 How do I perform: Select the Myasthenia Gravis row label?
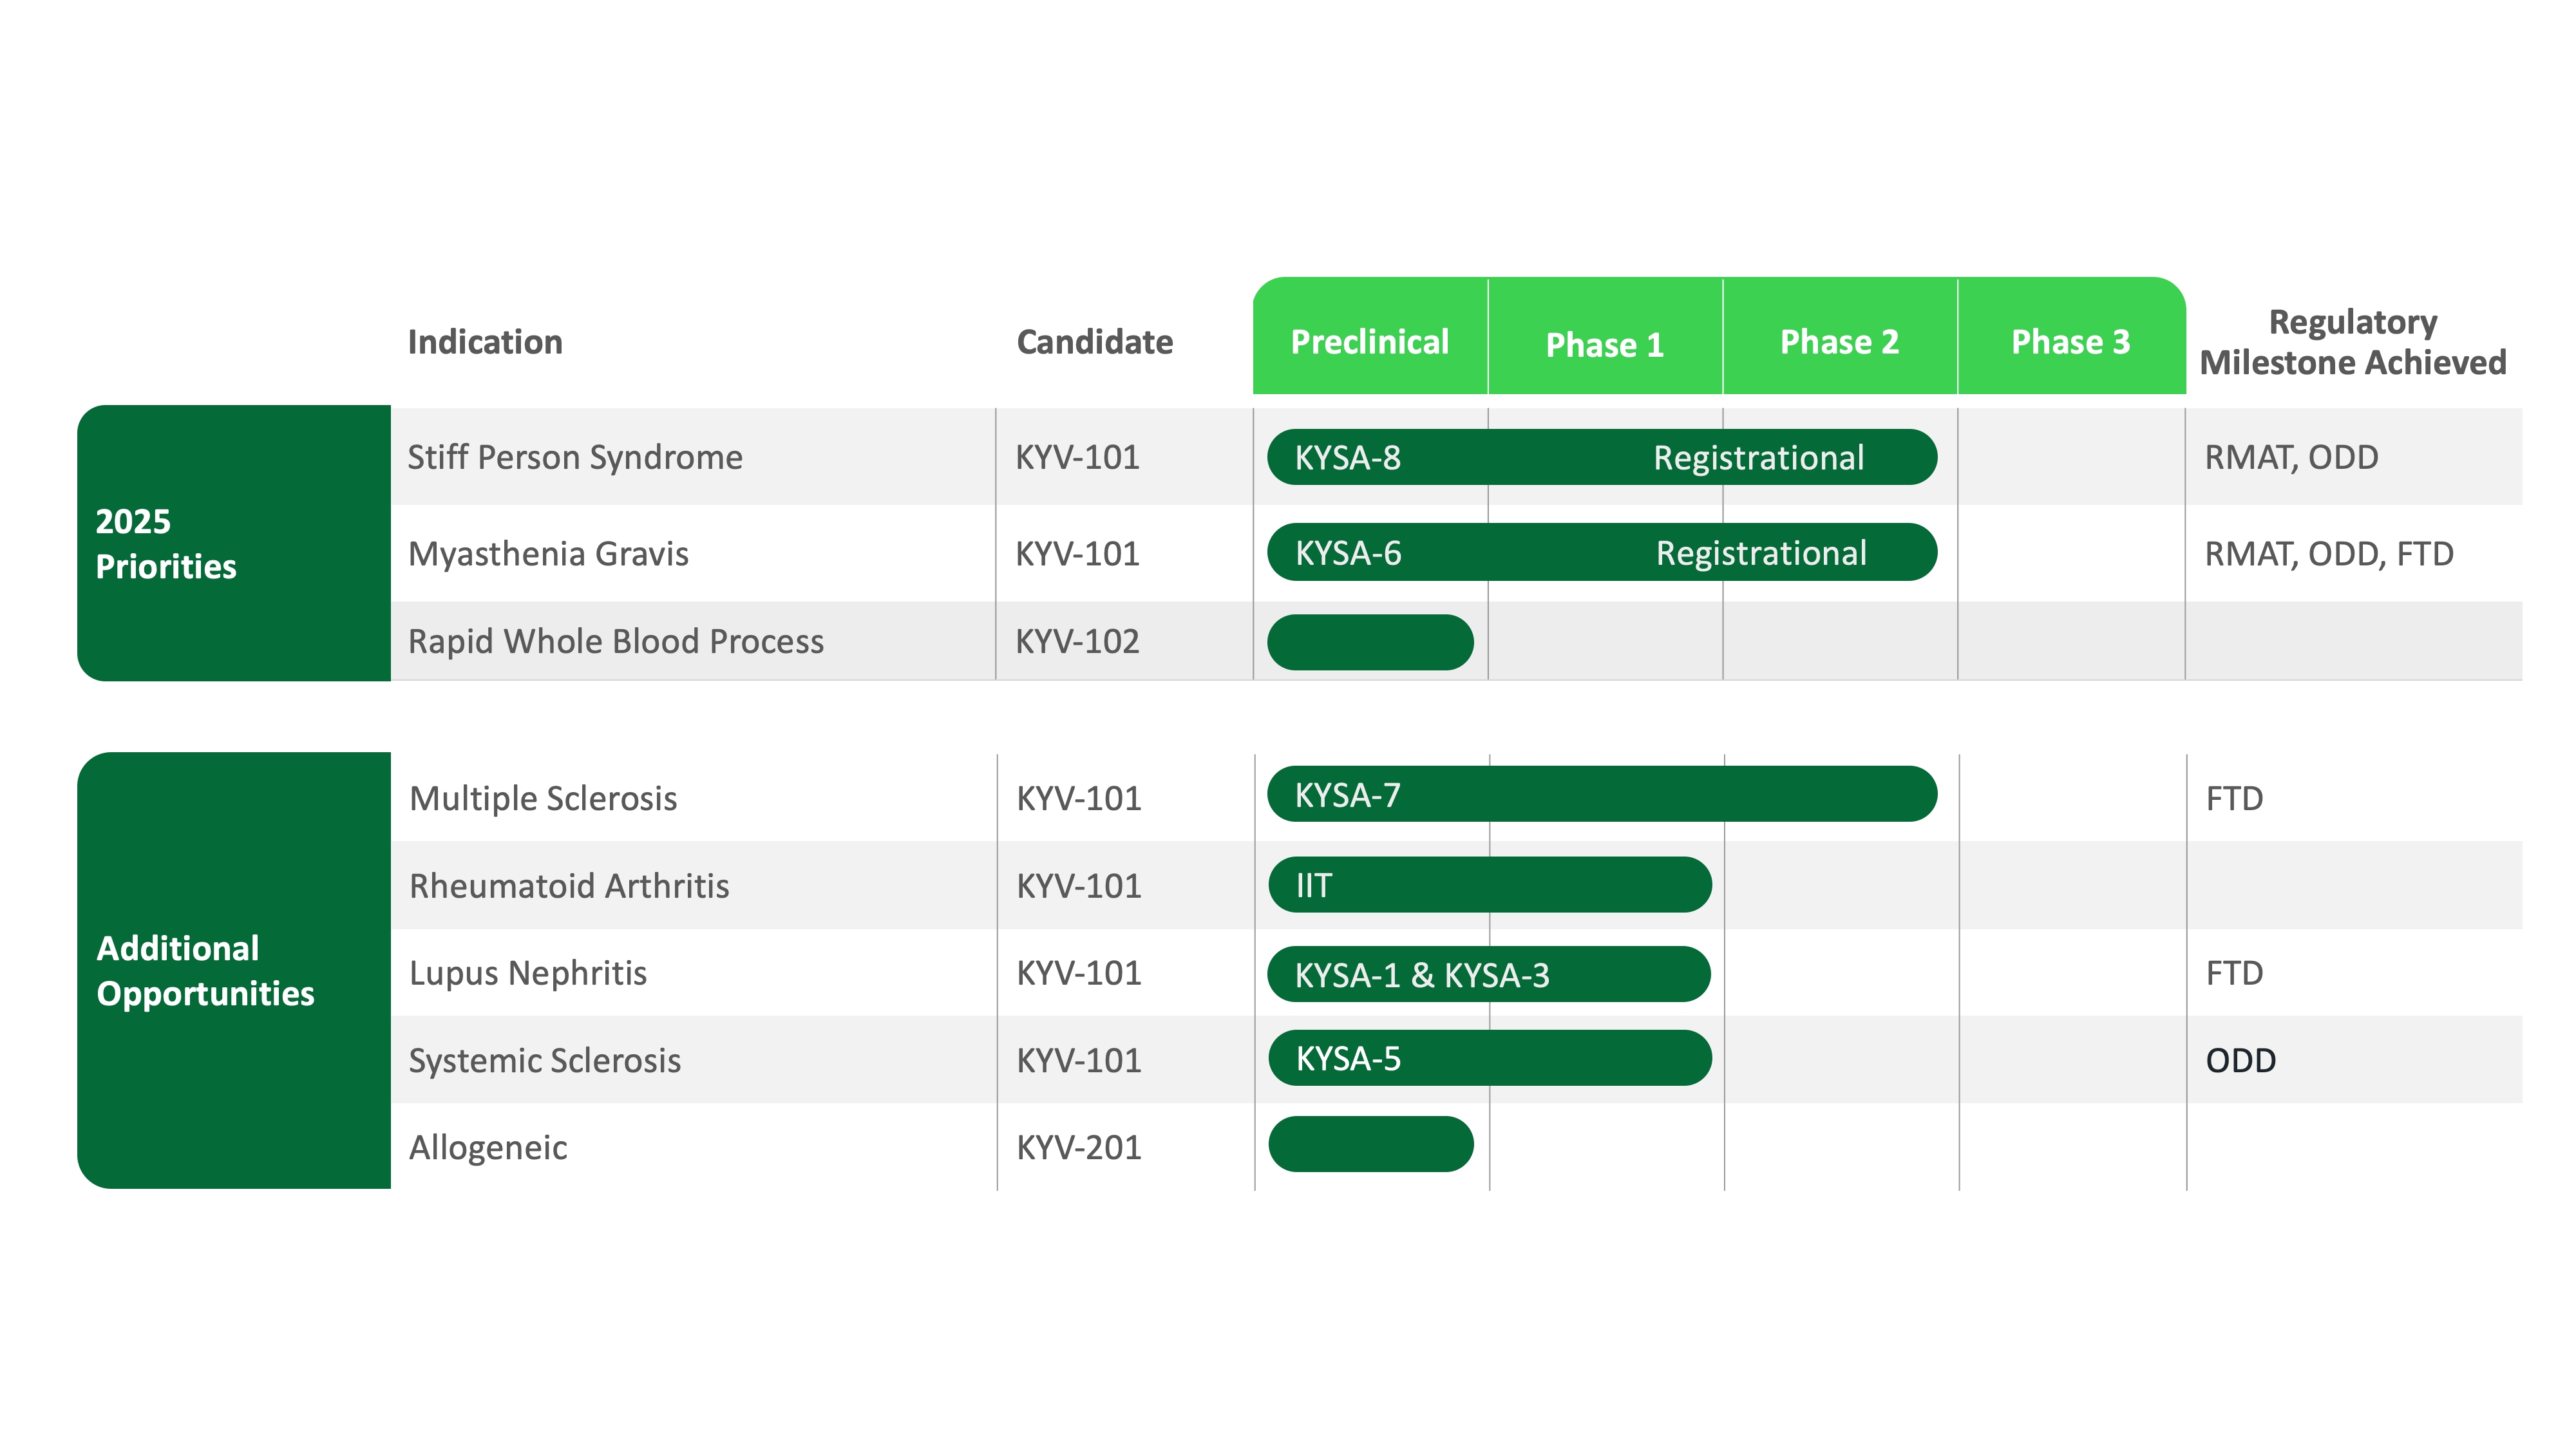(x=548, y=553)
